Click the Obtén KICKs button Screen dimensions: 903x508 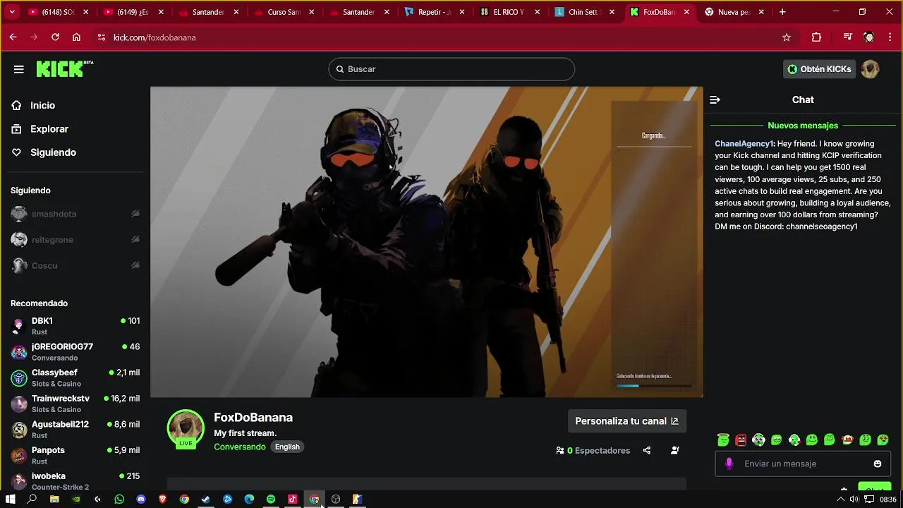pyautogui.click(x=820, y=69)
